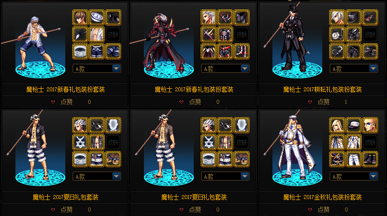Click the 魔枪士 2017金秋礼包装扮套装 title
This screenshot has height=216, width=387.
point(322,197)
